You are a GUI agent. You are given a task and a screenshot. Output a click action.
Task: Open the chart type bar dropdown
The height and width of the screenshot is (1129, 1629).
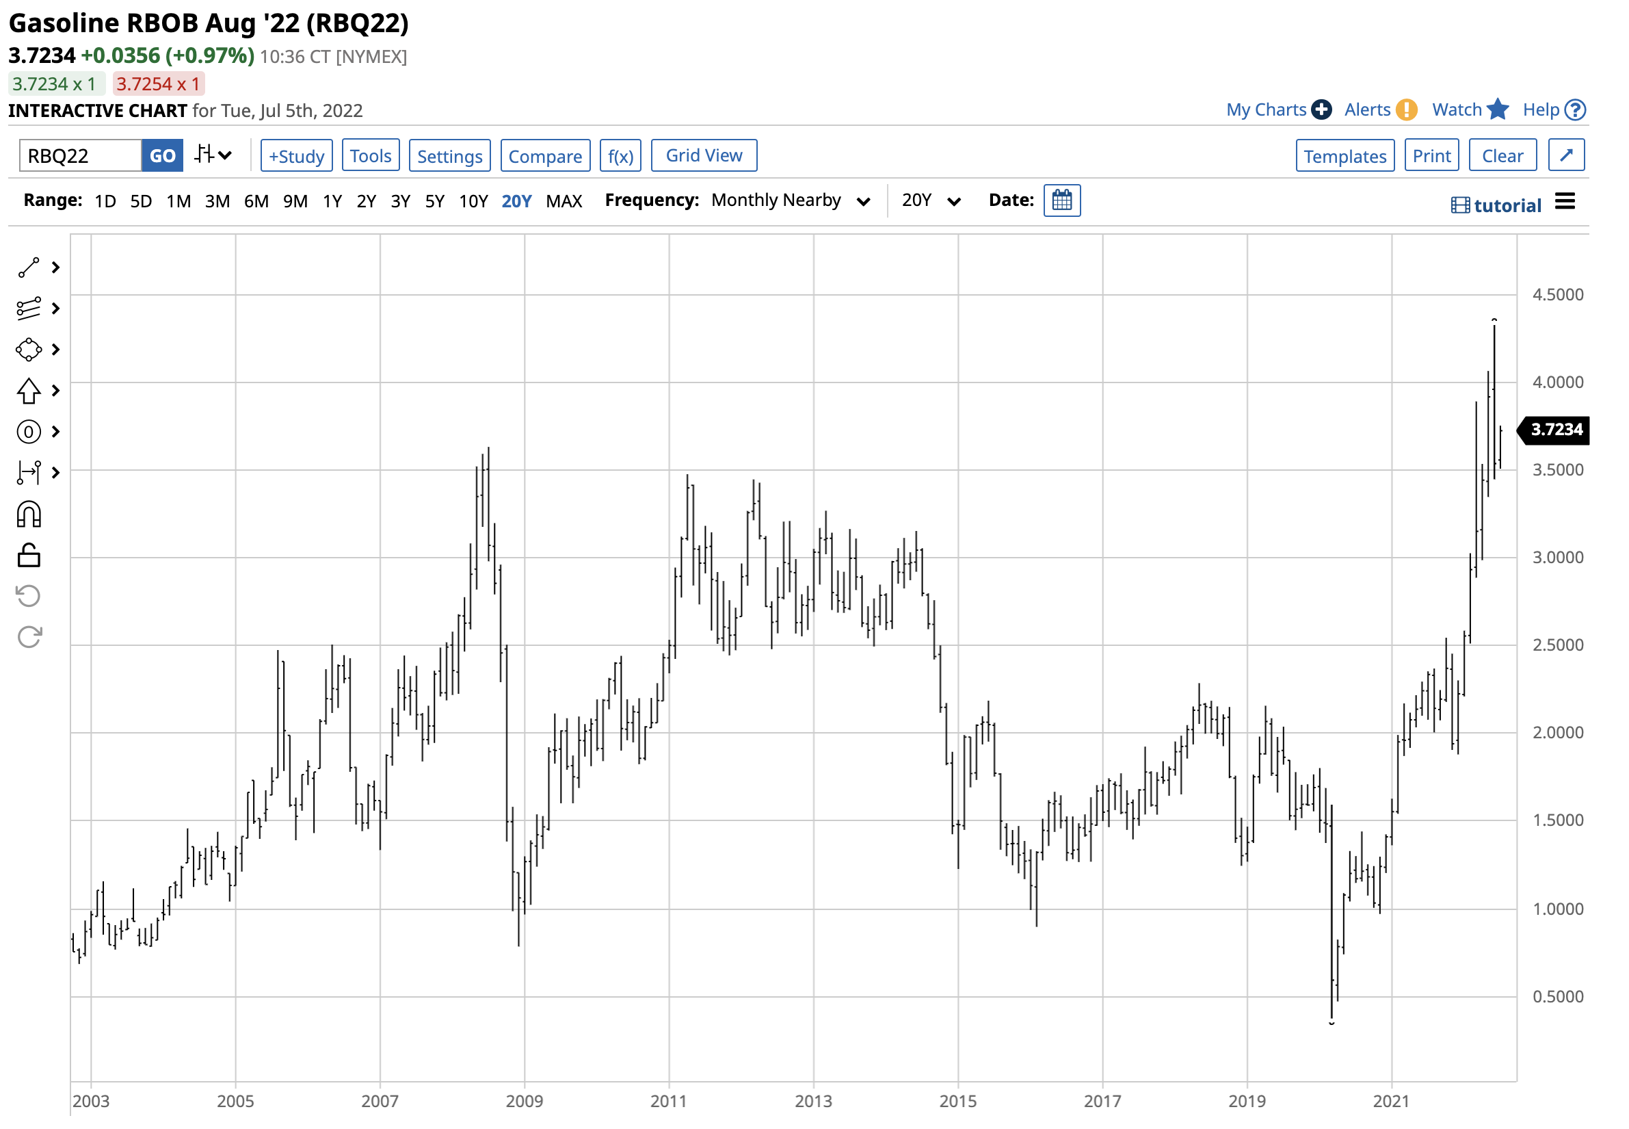click(x=213, y=155)
